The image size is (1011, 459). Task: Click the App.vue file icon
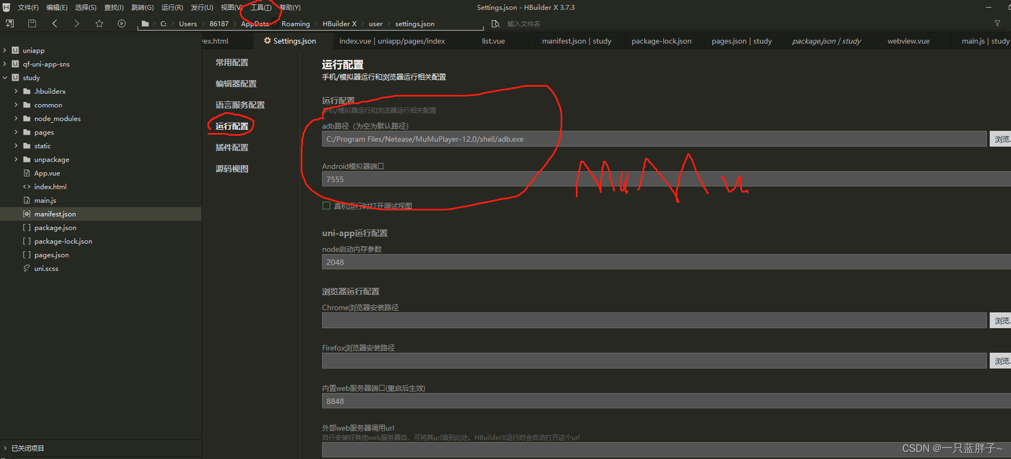pos(27,173)
